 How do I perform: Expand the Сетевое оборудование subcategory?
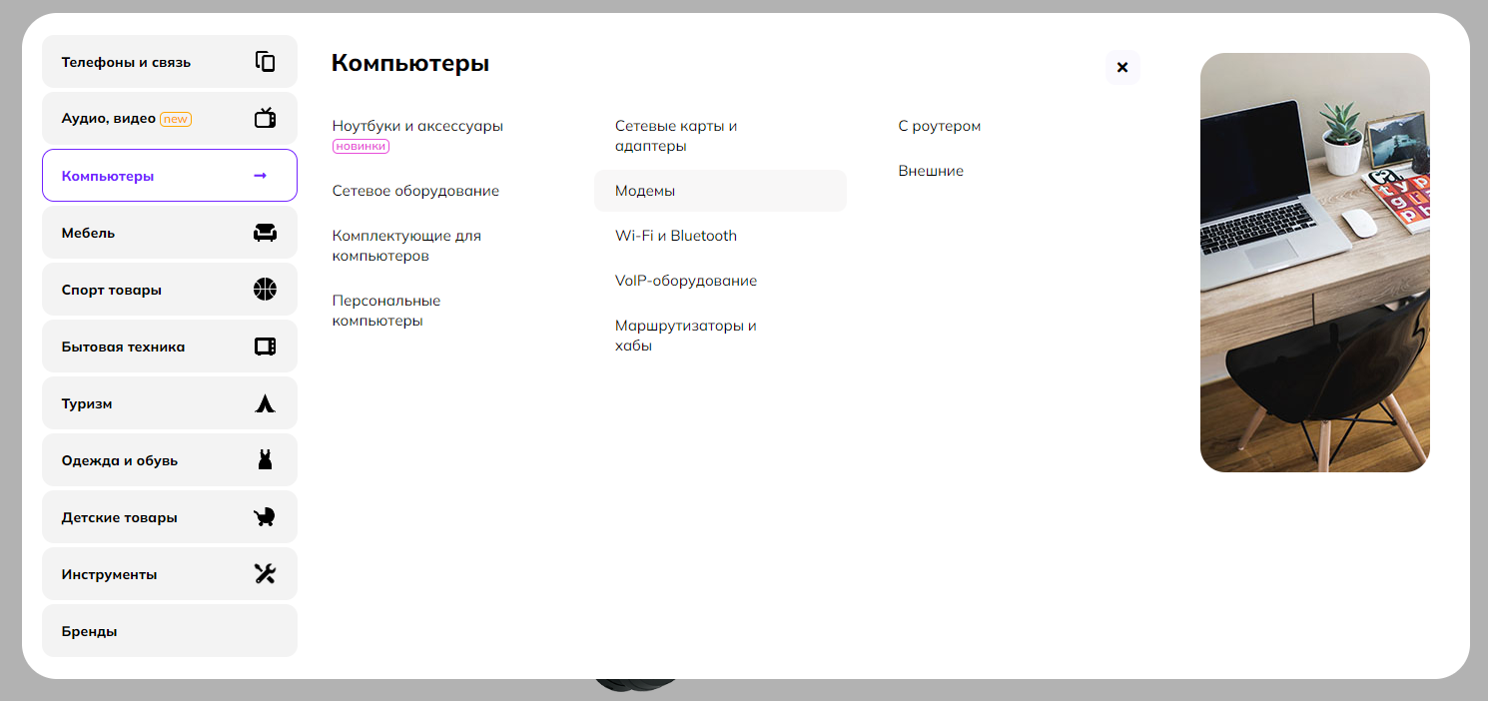415,191
